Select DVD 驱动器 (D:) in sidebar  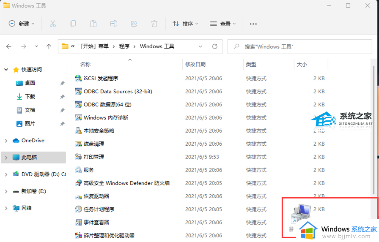click(44, 174)
